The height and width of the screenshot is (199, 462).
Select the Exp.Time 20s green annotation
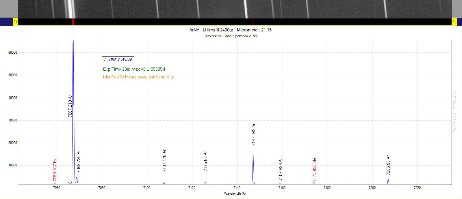(134, 69)
